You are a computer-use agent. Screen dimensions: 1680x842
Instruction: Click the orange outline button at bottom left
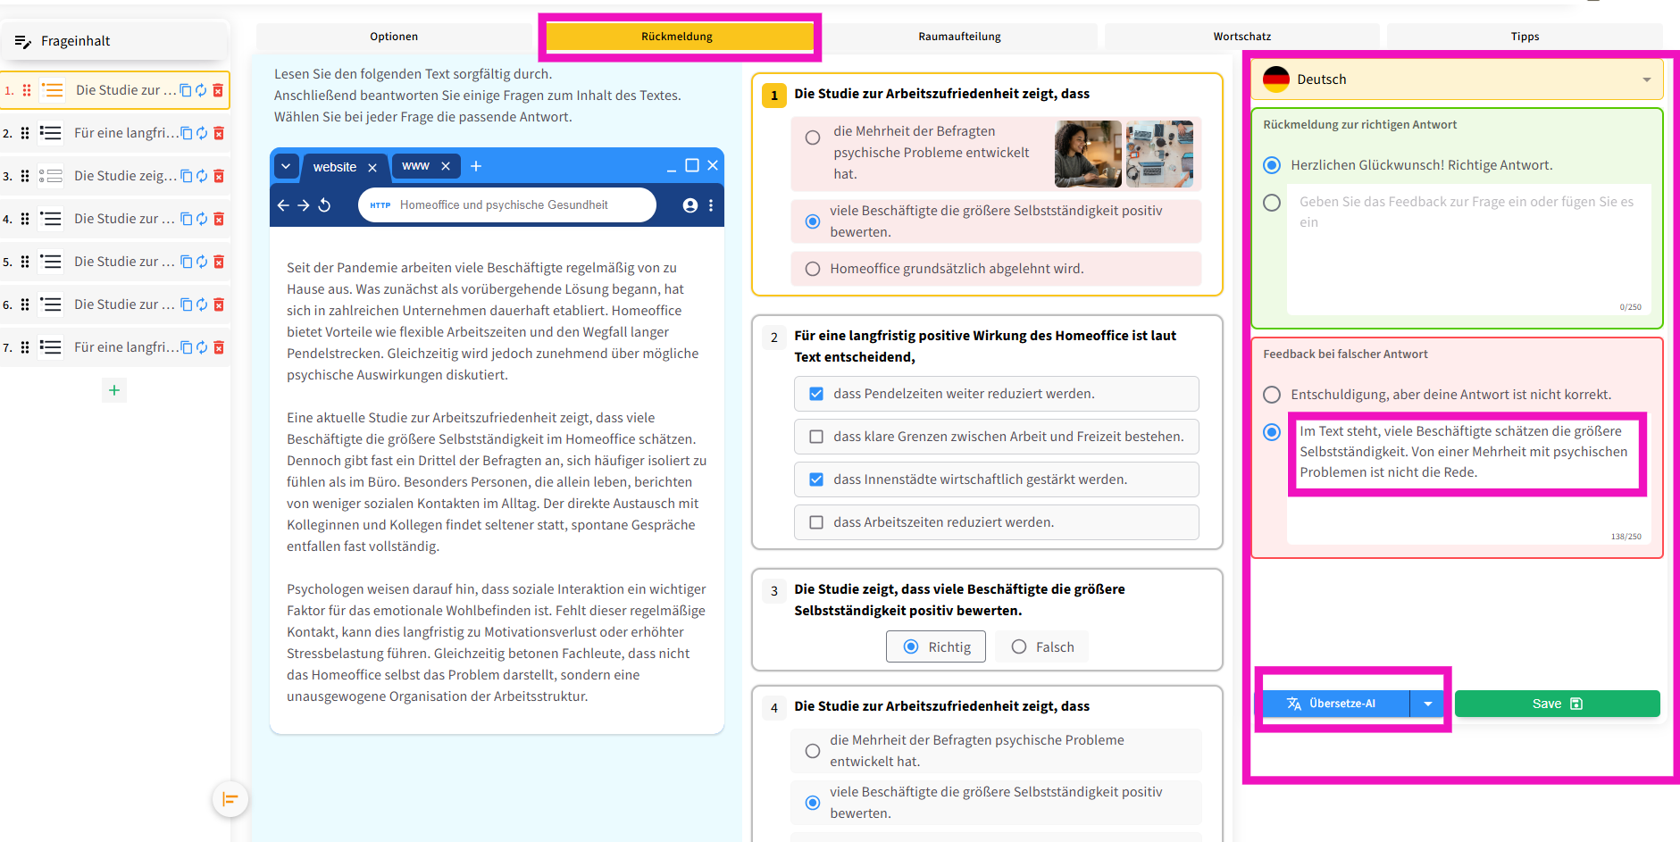[230, 799]
